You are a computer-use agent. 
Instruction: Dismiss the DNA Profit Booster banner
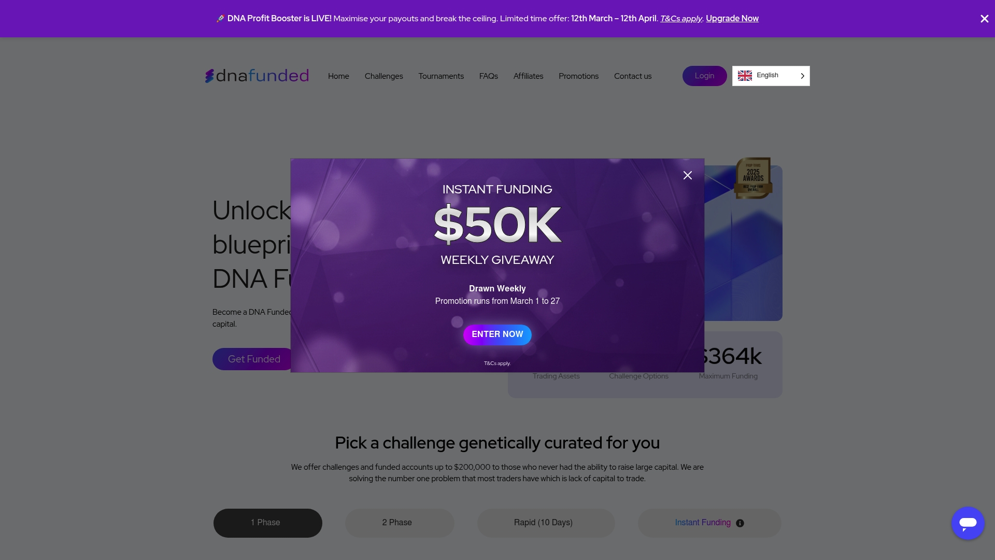pos(984,19)
